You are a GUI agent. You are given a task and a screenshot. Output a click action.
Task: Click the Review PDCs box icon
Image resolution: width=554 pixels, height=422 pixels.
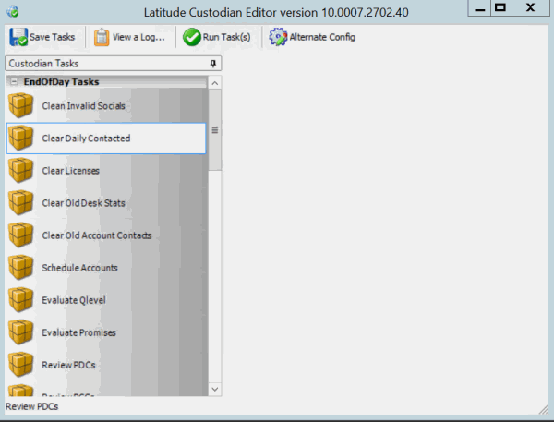pos(21,365)
